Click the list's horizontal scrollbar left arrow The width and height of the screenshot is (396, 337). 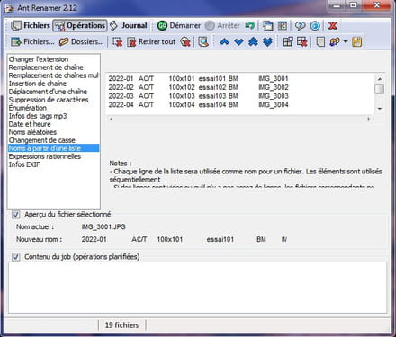pos(111,119)
